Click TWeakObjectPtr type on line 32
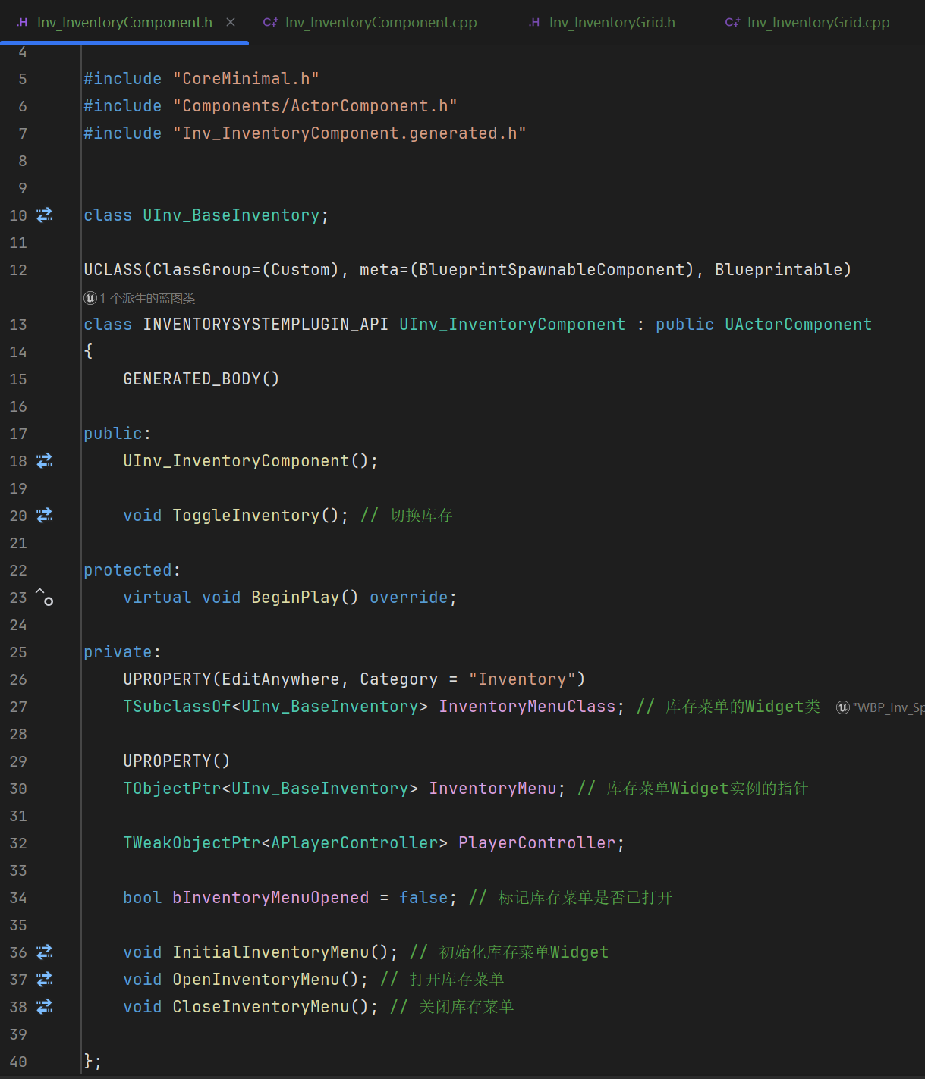This screenshot has height=1079, width=925. click(x=192, y=843)
